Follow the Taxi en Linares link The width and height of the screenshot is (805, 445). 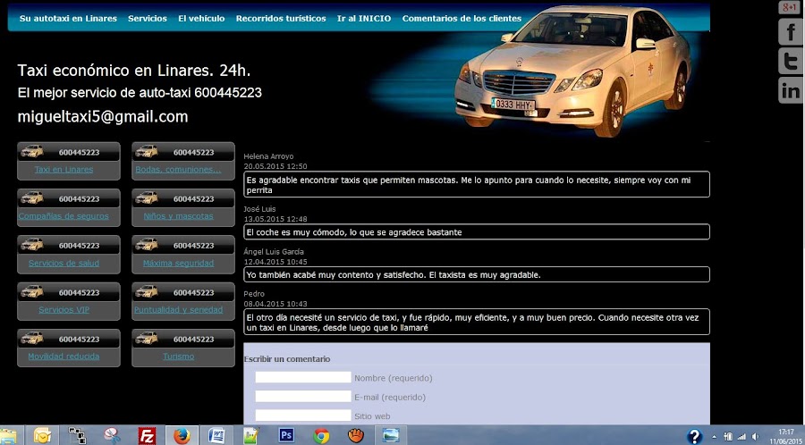tap(64, 170)
